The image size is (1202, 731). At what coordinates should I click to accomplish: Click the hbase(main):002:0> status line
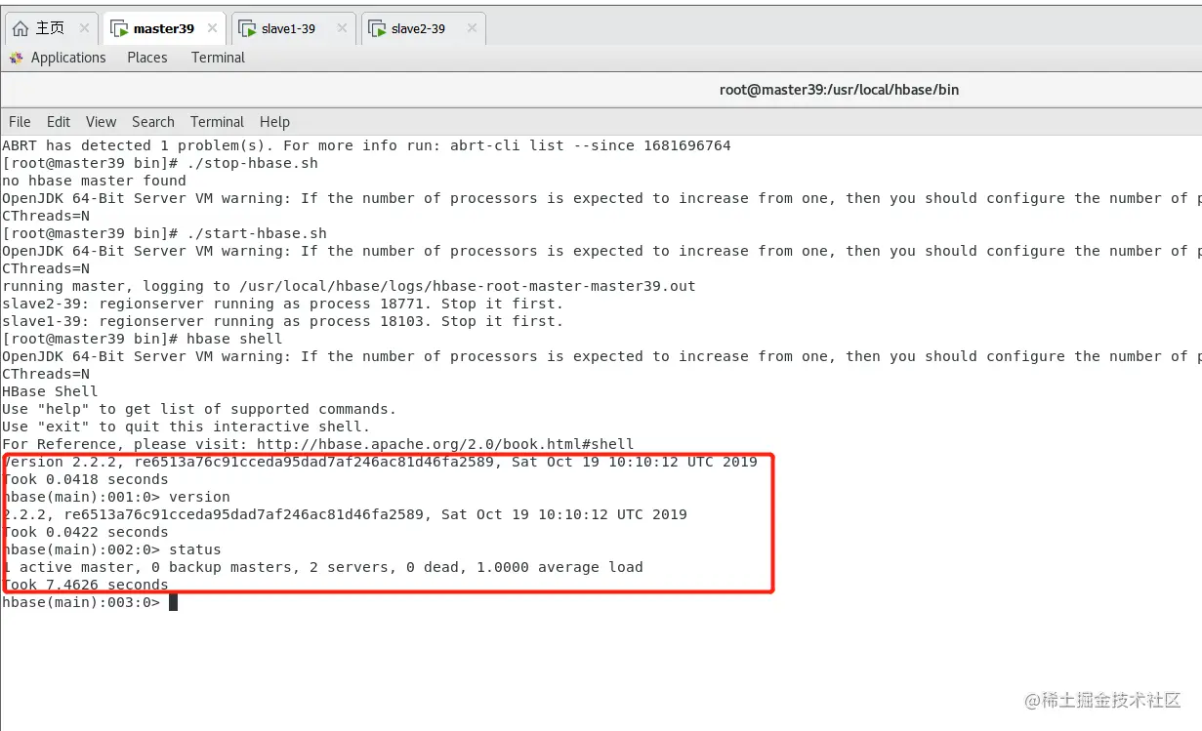(x=111, y=549)
